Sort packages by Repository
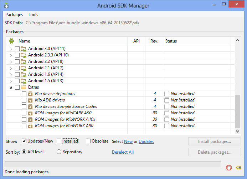Image resolution: width=247 pixels, height=179 pixels. click(59, 152)
